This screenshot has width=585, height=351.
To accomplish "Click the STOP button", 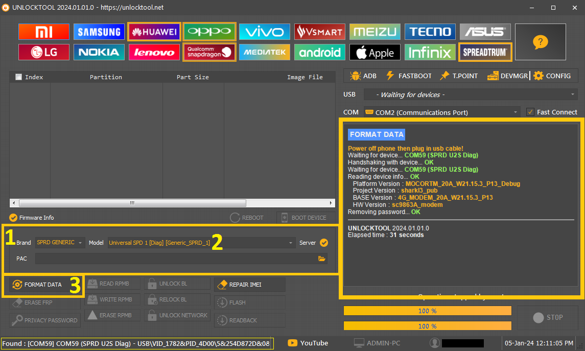I will coord(548,317).
